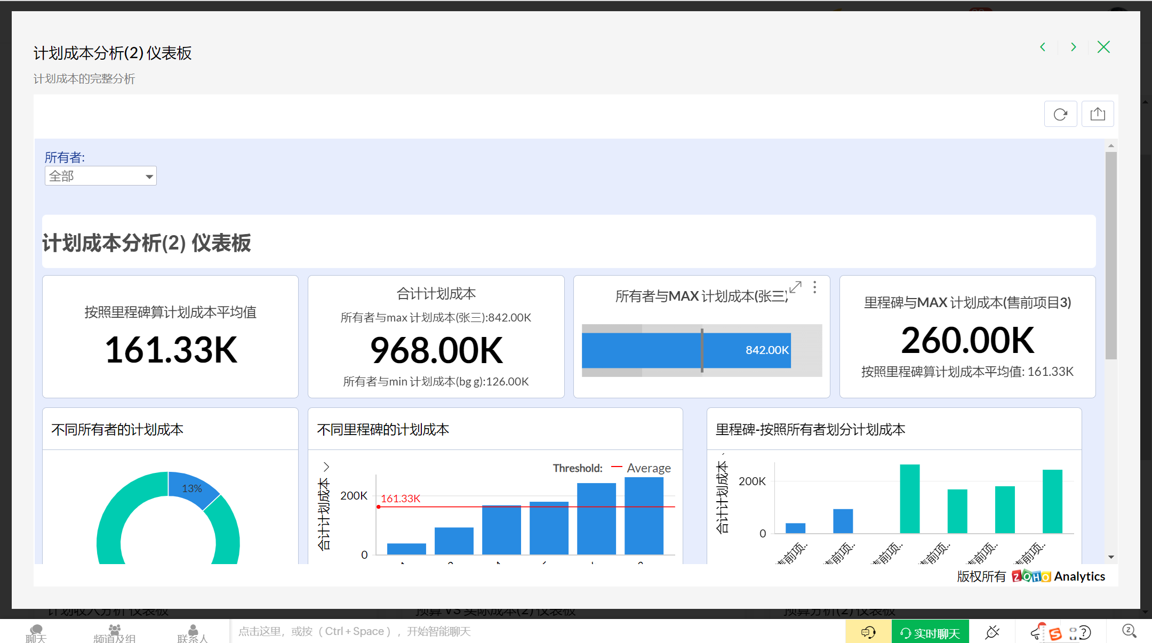Expand the axis chevron in 不同里程碑的计划成本 chart
Screen dimensions: 1152x643
(x=326, y=467)
